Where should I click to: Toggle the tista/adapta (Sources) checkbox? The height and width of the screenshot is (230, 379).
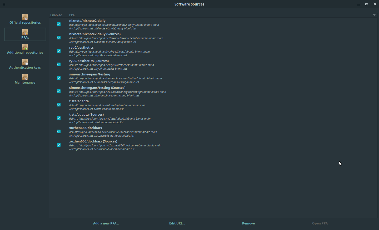[59, 118]
